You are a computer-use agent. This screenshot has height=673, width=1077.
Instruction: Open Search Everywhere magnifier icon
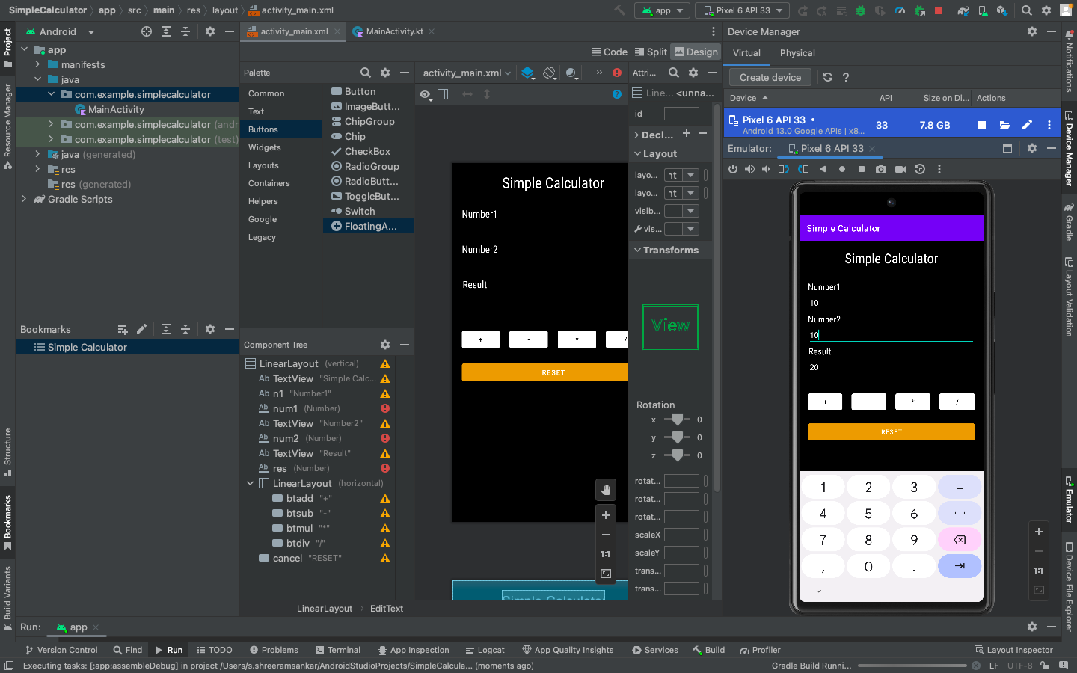(1027, 10)
